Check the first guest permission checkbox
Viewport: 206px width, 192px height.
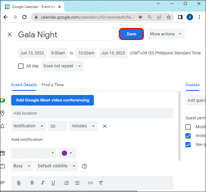188,127
